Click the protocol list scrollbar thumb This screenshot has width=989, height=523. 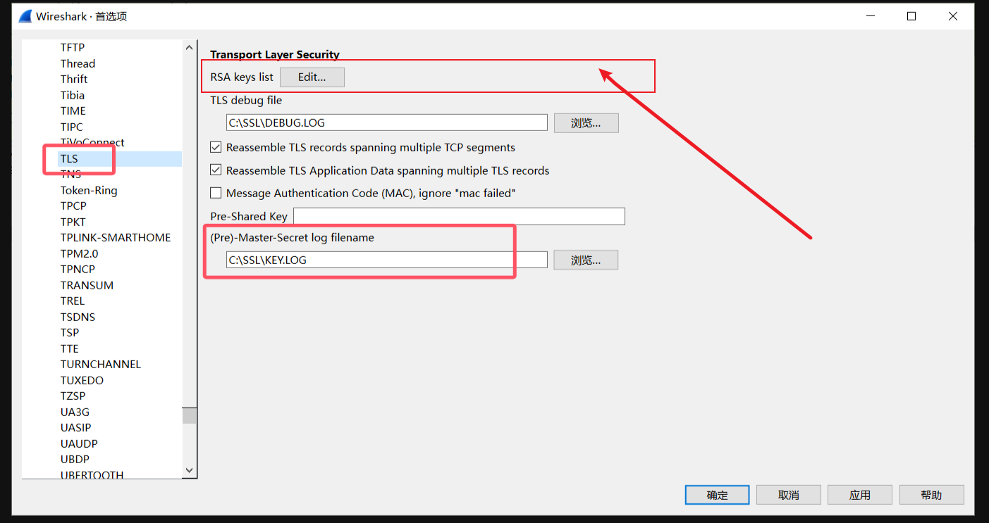(189, 416)
